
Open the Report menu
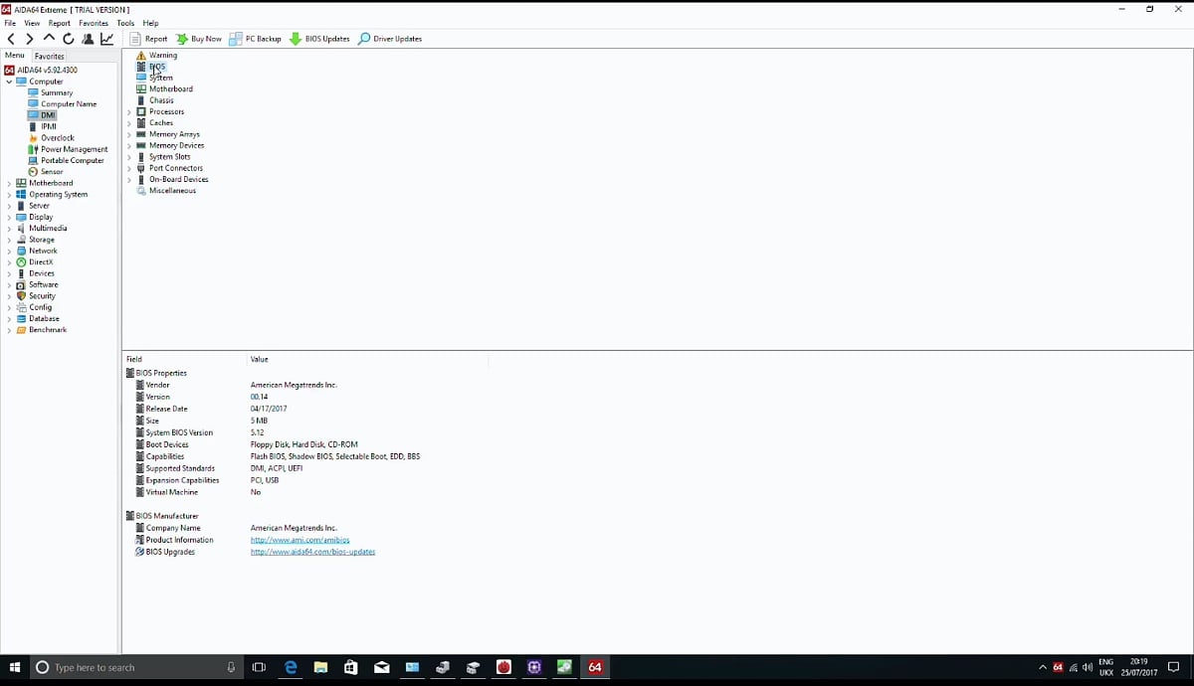point(60,23)
